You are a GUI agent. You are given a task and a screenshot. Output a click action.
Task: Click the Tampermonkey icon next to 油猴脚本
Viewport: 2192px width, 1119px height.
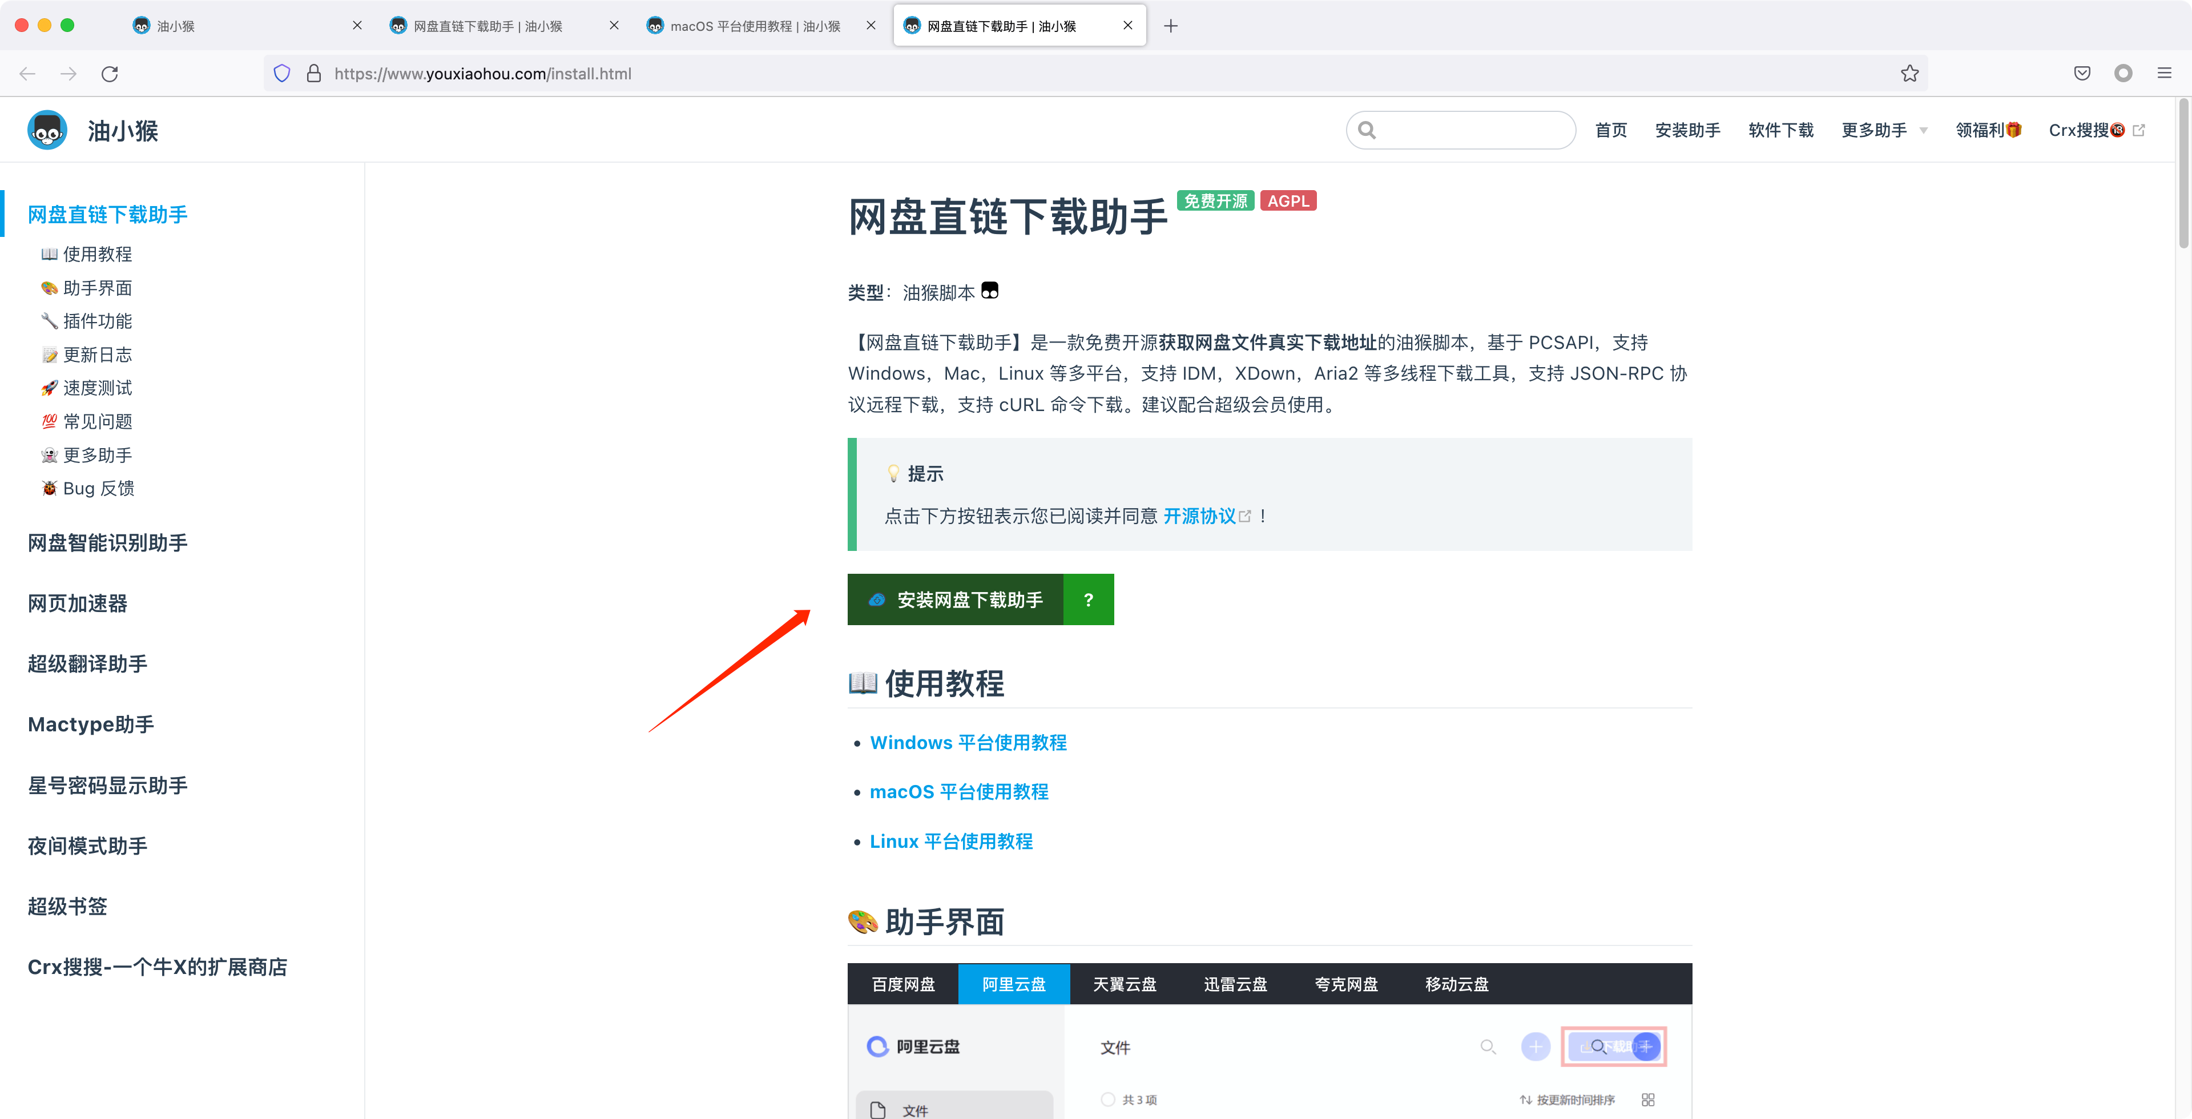click(990, 291)
